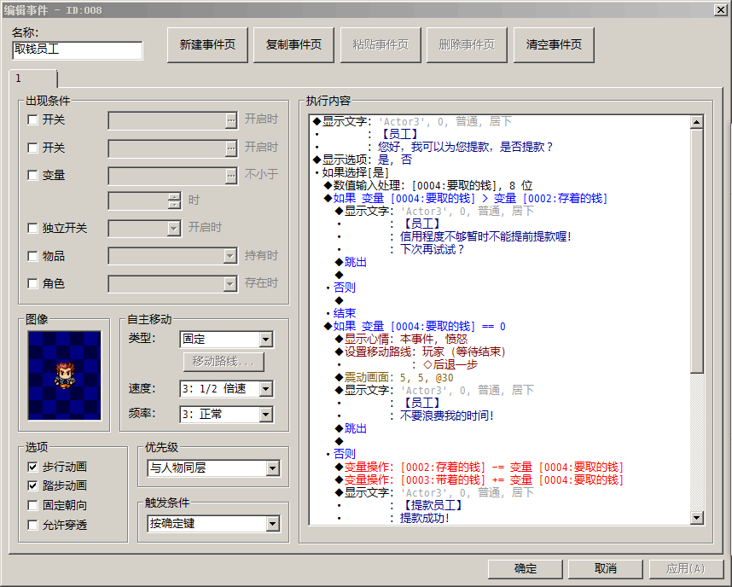The height and width of the screenshot is (587, 732).
Task: Check the 物品 condition checkbox
Action: [32, 256]
